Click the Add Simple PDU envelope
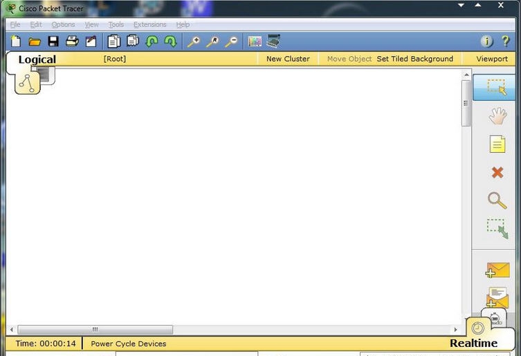The image size is (521, 356). click(497, 270)
